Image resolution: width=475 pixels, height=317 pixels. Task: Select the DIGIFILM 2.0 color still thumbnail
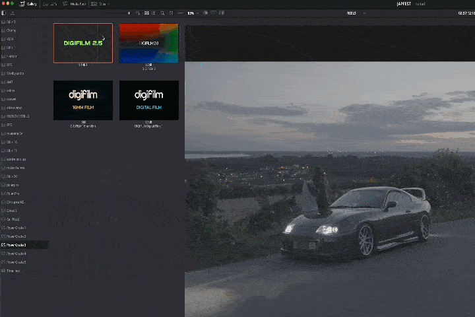pyautogui.click(x=148, y=43)
